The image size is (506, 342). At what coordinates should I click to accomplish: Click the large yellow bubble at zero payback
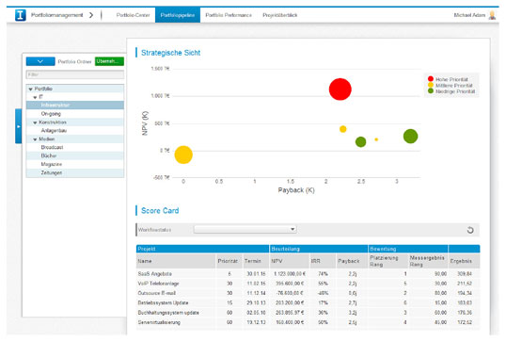point(183,155)
